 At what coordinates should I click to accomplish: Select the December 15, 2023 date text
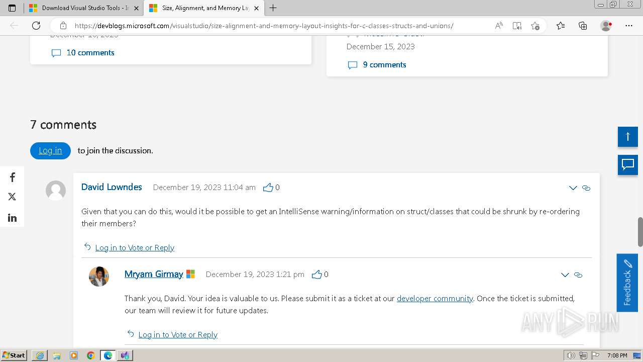[x=381, y=47]
